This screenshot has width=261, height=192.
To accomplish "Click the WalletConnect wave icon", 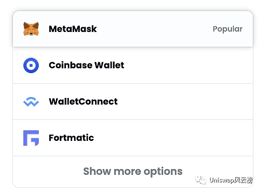I will click(x=31, y=102).
